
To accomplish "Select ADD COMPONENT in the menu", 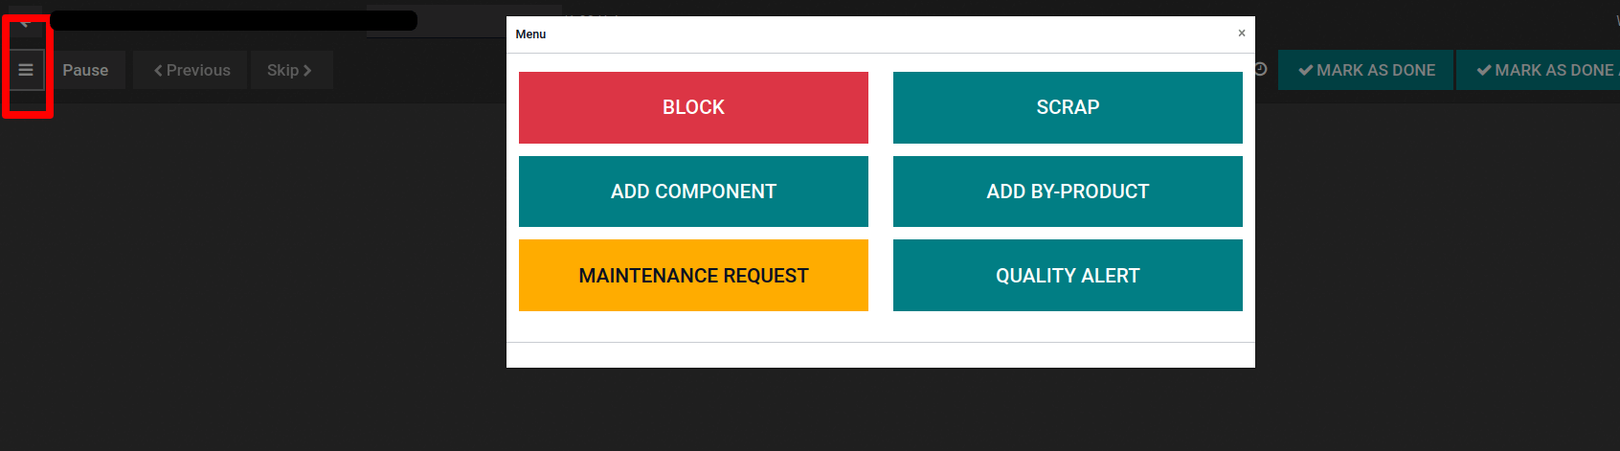I will [693, 192].
